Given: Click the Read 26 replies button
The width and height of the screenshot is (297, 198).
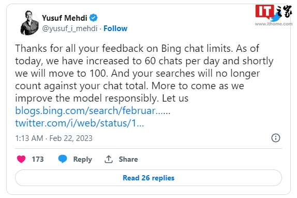Looking at the screenshot, I should tap(148, 178).
